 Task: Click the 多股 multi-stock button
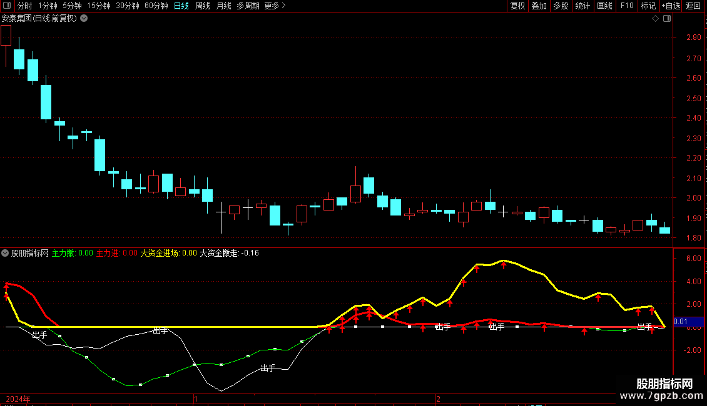(561, 6)
